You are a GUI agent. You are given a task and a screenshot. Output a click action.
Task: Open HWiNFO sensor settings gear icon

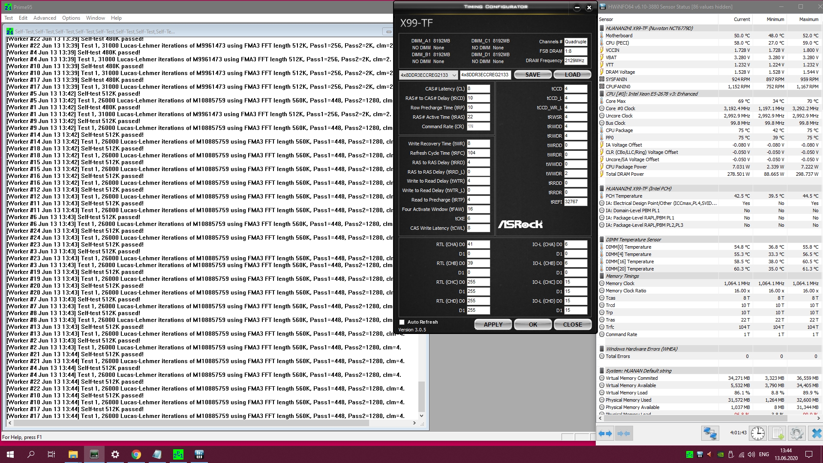point(796,433)
